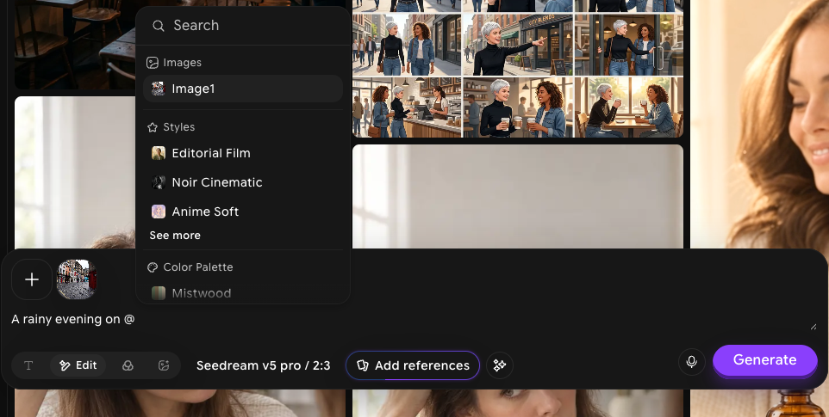Click the Color Palette section header label
Image resolution: width=829 pixels, height=417 pixels.
[x=197, y=267]
